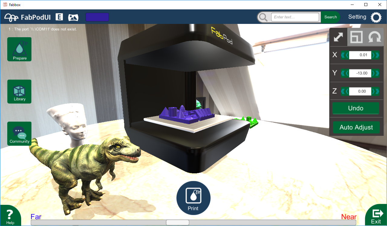Increase X with the single right arrow
This screenshot has height=226, width=387.
click(373, 55)
